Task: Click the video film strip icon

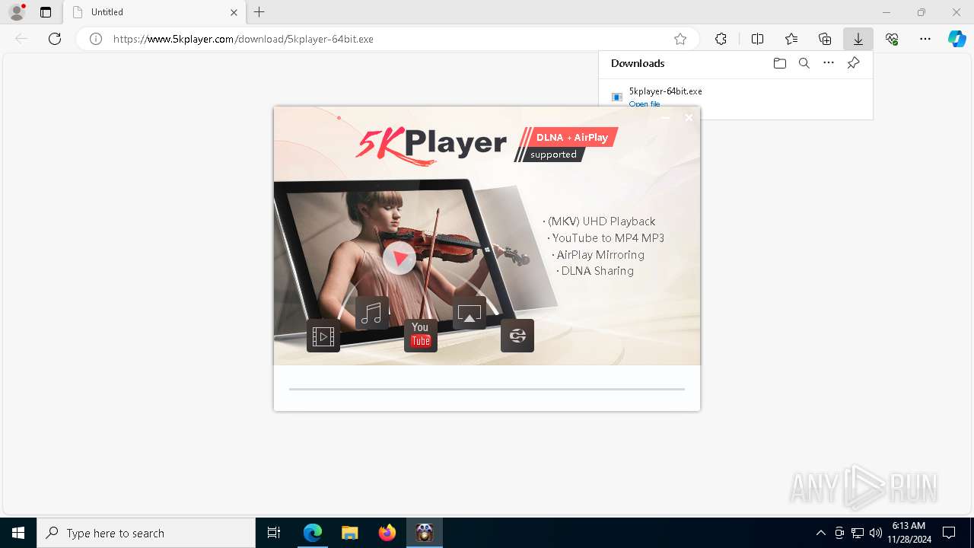Action: (323, 336)
